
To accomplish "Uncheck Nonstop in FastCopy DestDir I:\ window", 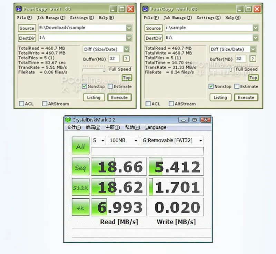I will pyautogui.click(x=85, y=86).
